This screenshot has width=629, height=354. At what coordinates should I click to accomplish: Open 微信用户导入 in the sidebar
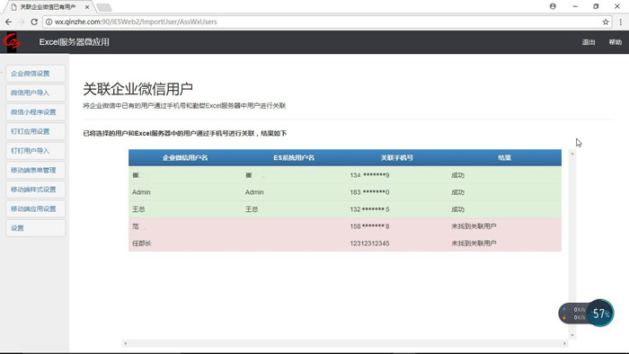coord(35,93)
